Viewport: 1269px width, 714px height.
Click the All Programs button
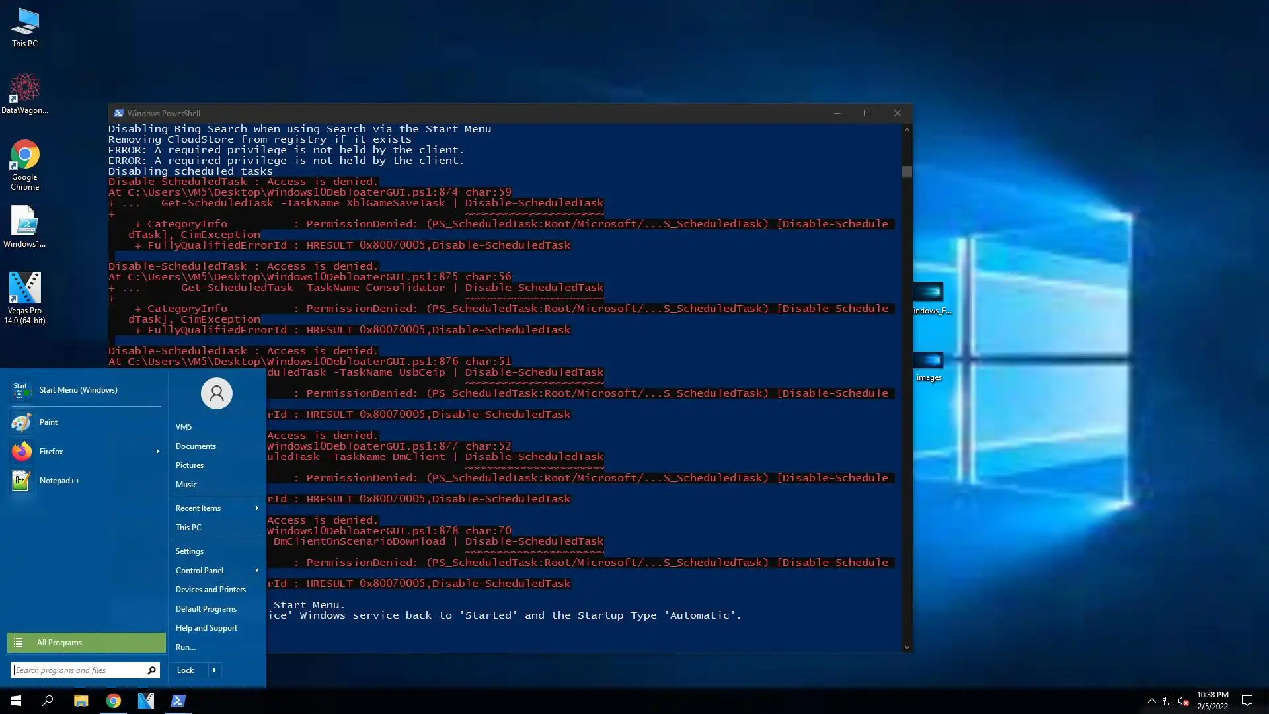coord(86,643)
